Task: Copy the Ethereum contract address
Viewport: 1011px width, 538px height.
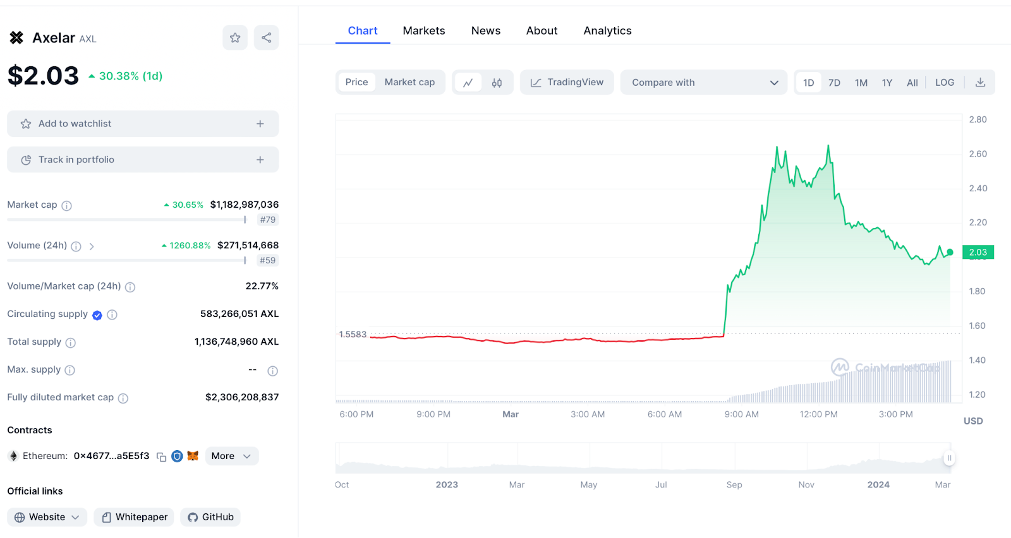Action: (161, 457)
